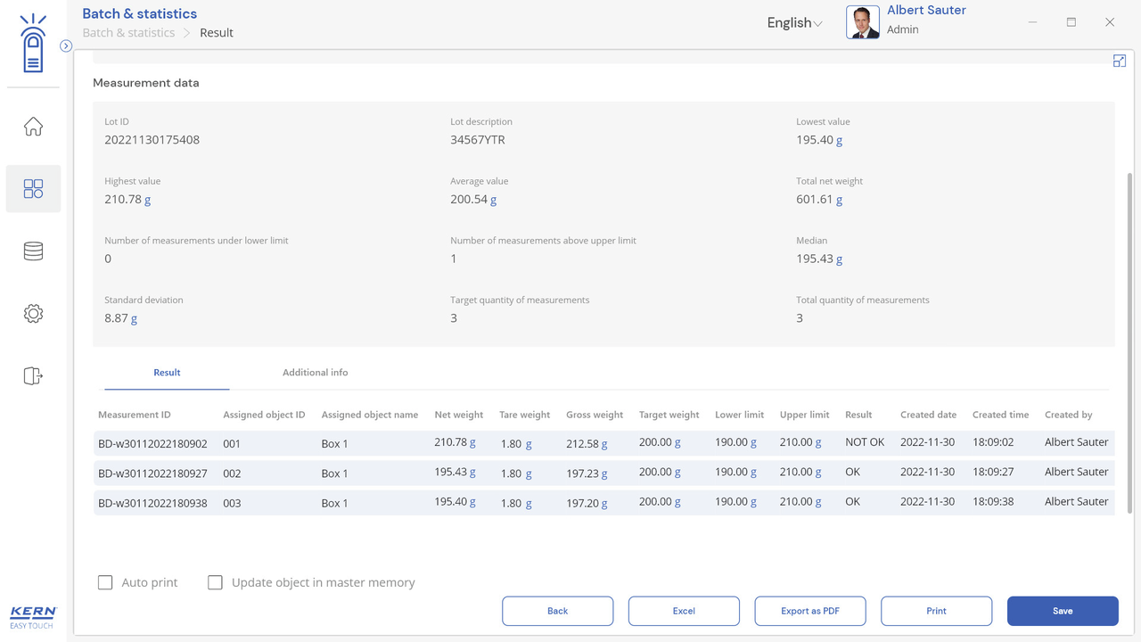Open settings gear in sidebar
Viewport: 1141px width, 642px height.
(x=33, y=314)
